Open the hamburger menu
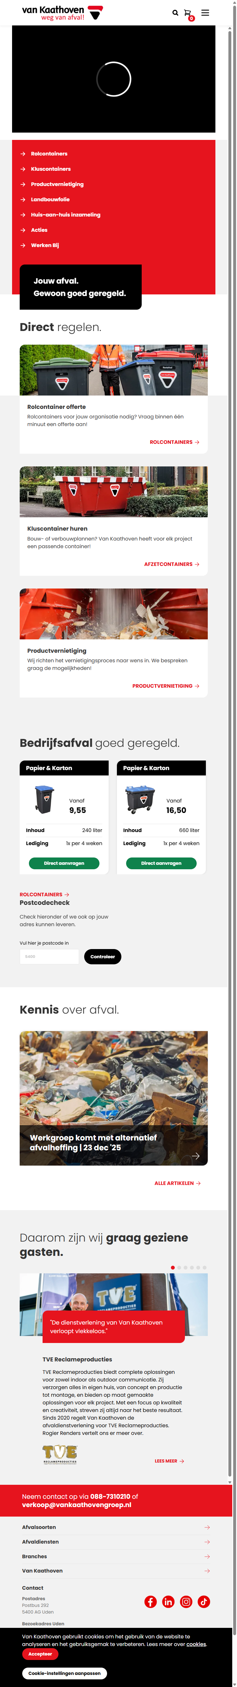237x1687 pixels. pyautogui.click(x=205, y=12)
